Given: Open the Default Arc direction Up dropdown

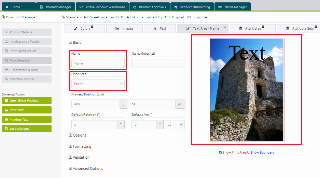Looking at the screenshot, I should click(x=174, y=124).
